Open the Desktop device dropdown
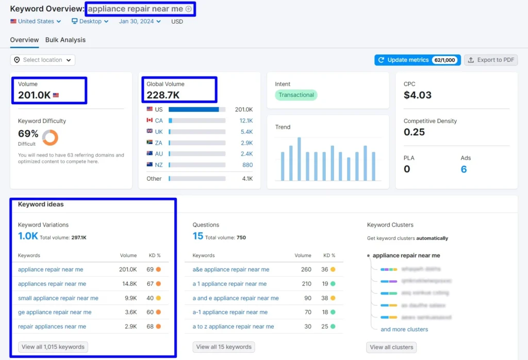Screen dimensions: 528x360 point(90,21)
